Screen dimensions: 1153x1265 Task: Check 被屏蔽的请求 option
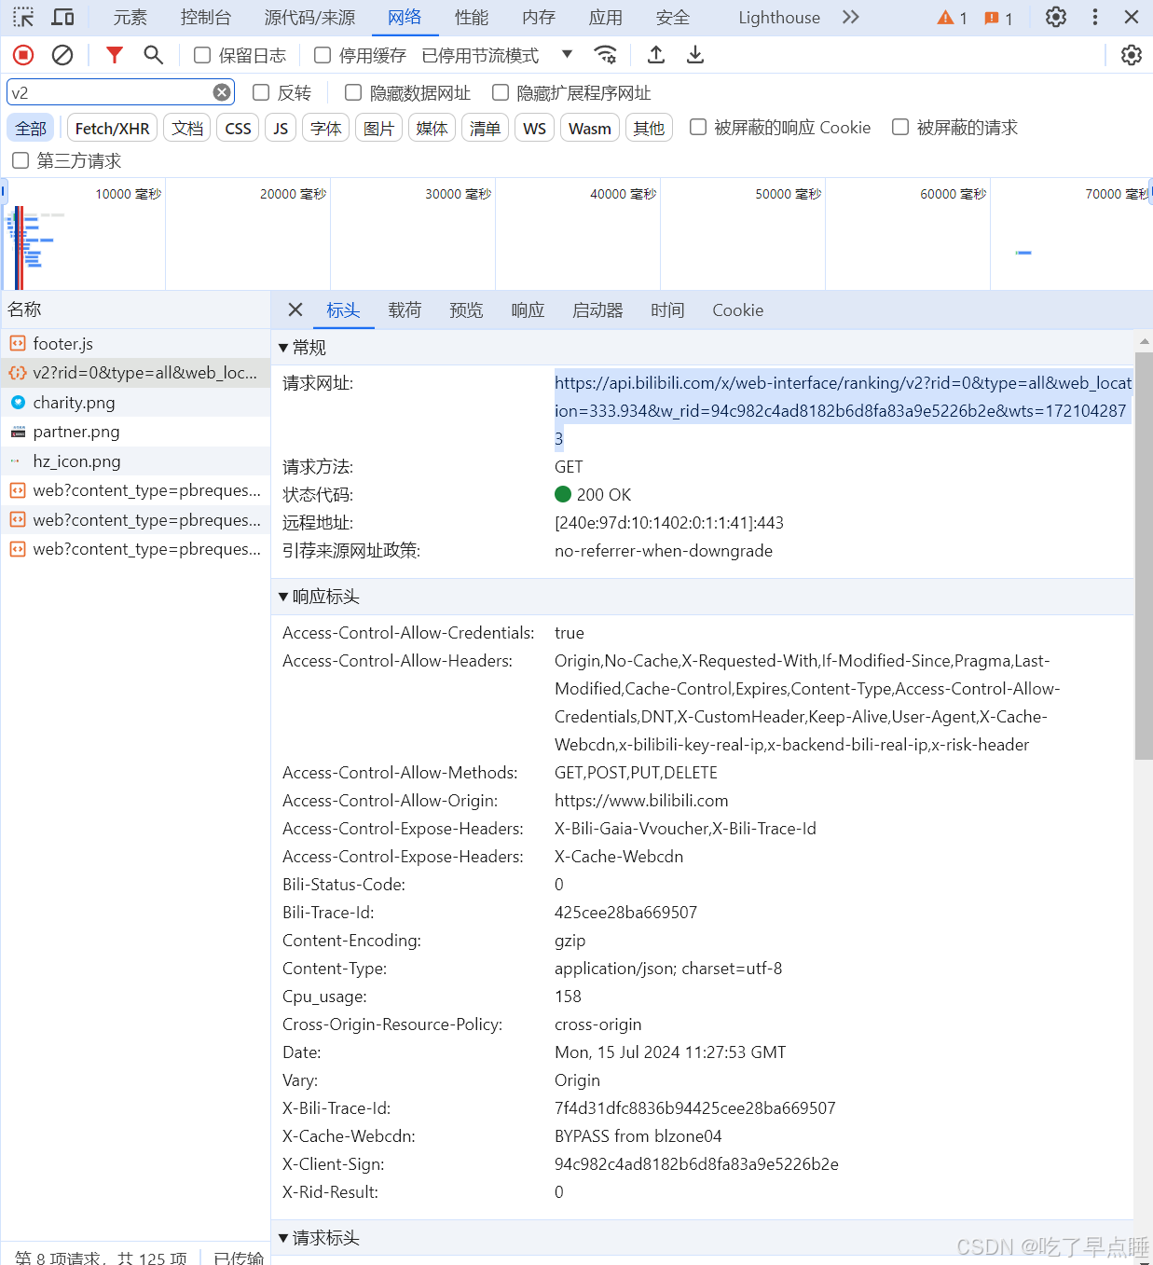(x=900, y=127)
